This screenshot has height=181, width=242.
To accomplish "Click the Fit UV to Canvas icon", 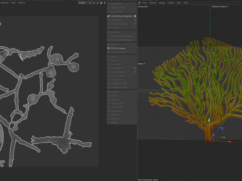I will (108, 48).
